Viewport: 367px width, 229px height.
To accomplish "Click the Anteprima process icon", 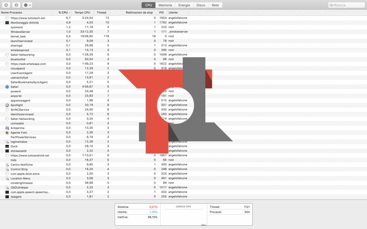I will tap(7, 128).
